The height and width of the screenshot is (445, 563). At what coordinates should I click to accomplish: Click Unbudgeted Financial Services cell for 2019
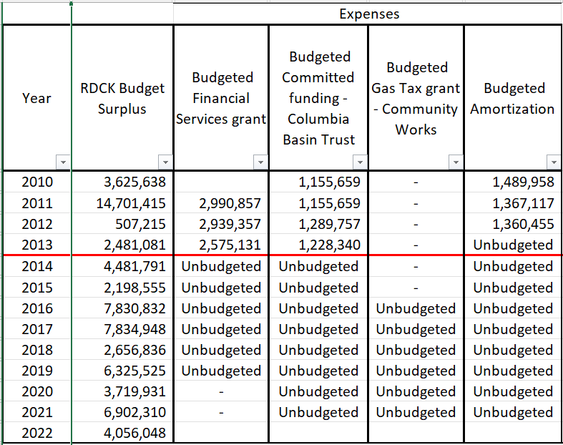point(221,371)
